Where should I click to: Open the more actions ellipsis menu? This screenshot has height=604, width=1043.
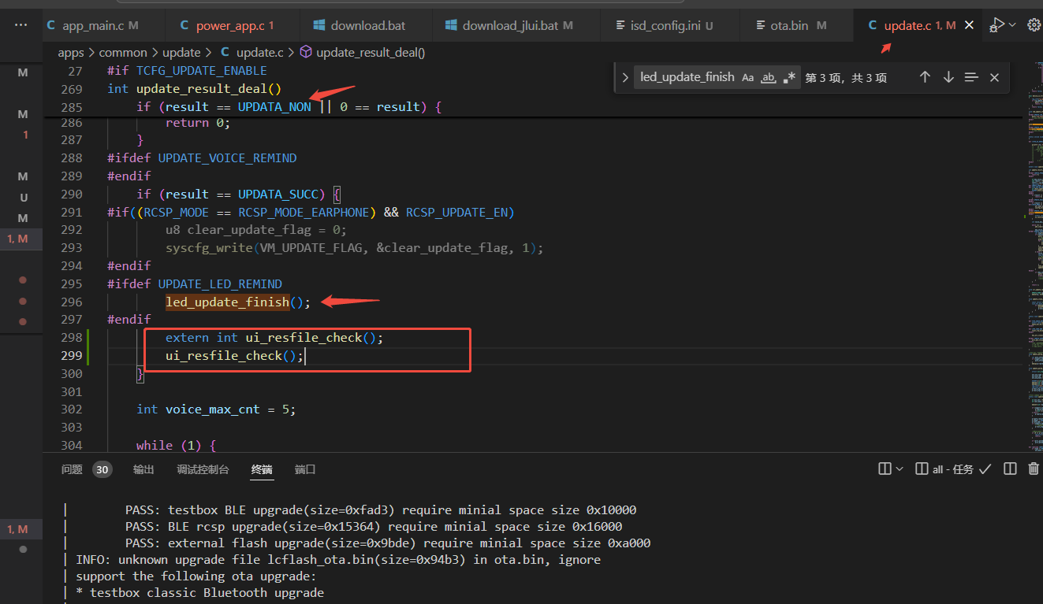point(21,25)
